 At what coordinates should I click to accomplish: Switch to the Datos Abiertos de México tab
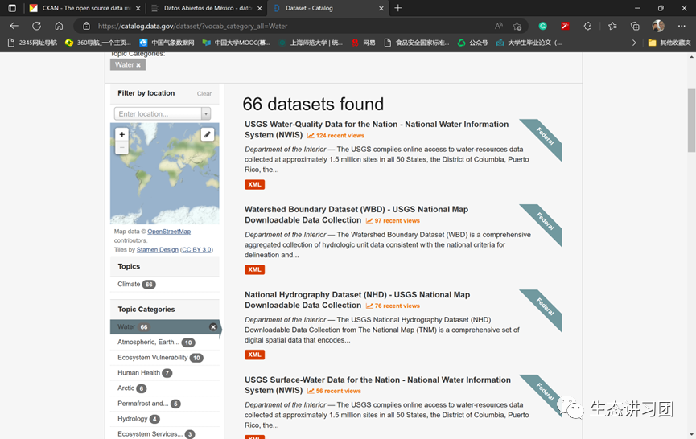pos(207,8)
